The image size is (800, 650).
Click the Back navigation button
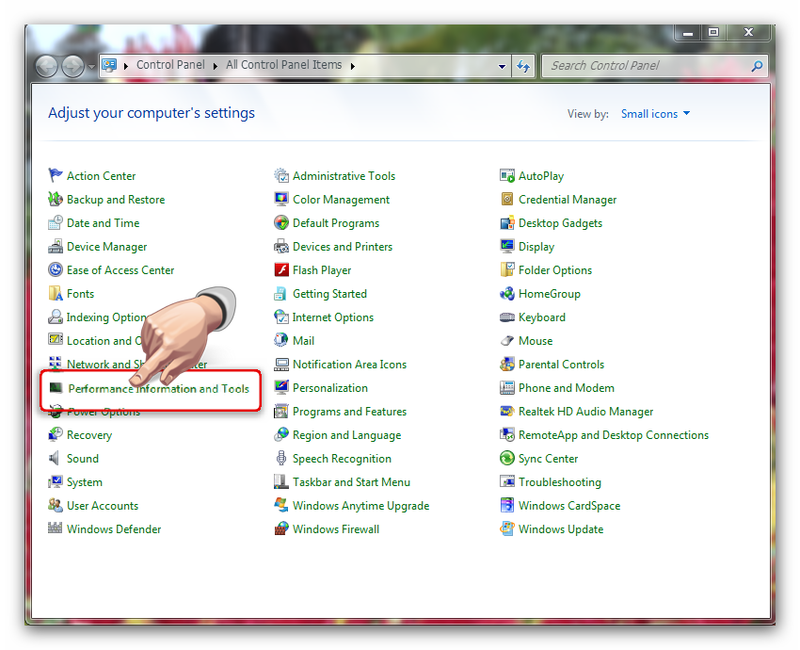(x=46, y=66)
